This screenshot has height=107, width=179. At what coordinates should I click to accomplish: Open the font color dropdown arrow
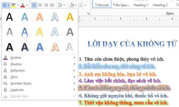click(x=27, y=5)
